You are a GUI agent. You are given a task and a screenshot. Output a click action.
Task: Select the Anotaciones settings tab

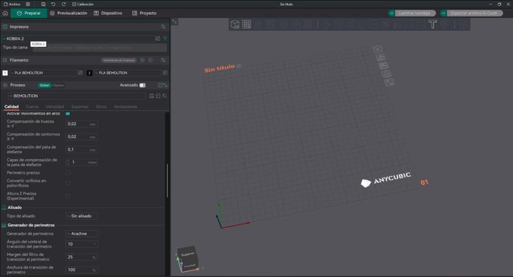(125, 106)
